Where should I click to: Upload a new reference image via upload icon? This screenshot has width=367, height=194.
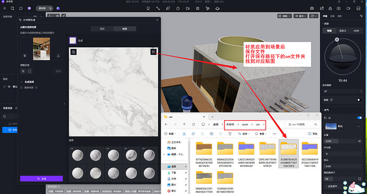(x=59, y=56)
